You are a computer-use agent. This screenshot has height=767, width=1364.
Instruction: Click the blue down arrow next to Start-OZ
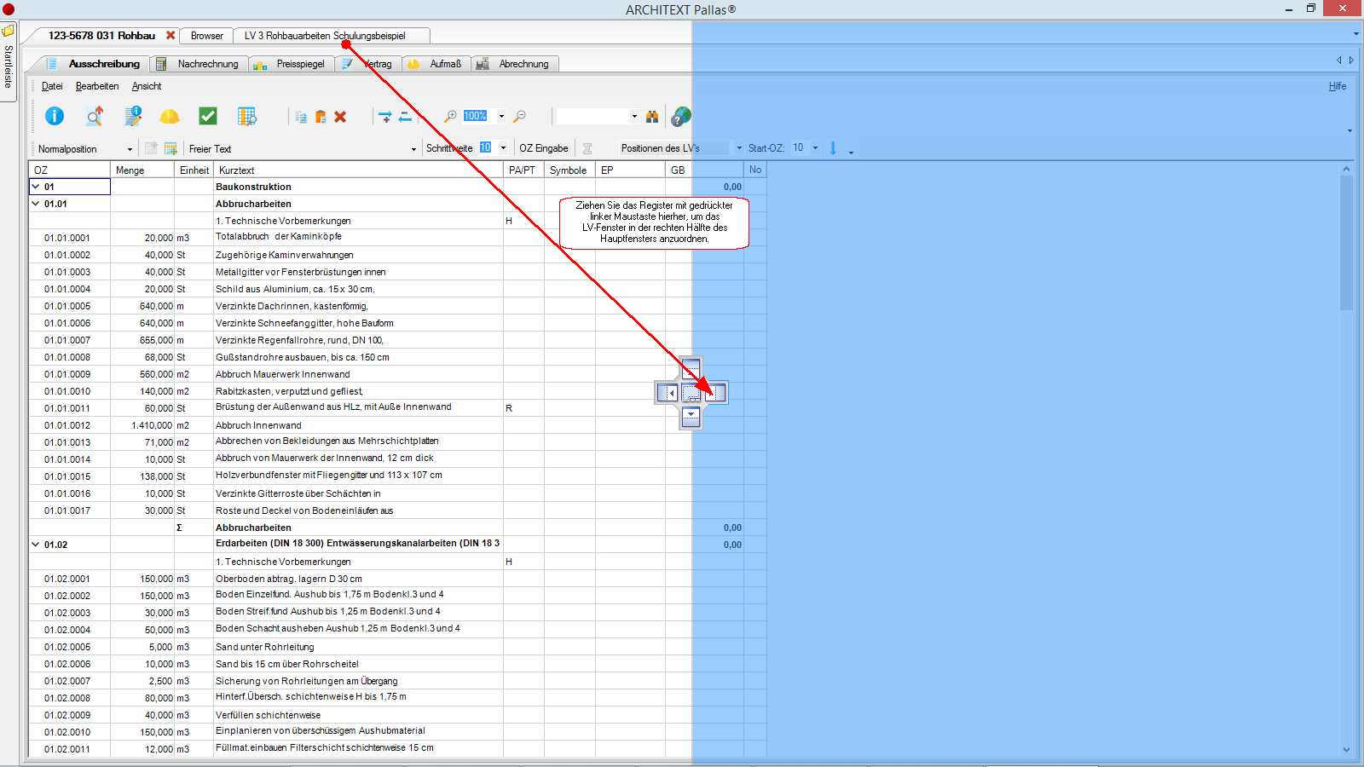tap(833, 148)
